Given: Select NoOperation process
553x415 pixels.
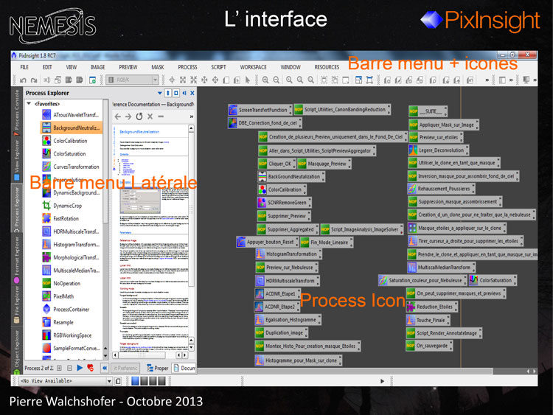Looking at the screenshot, I should pos(61,283).
